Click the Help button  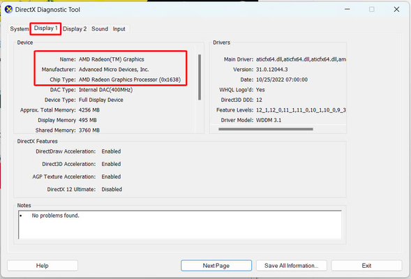point(43,266)
